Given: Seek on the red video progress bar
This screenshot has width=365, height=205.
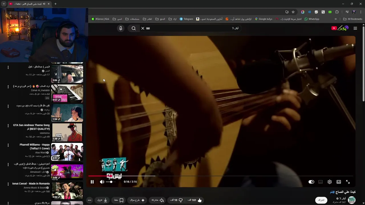Looking at the screenshot, I should 221,176.
